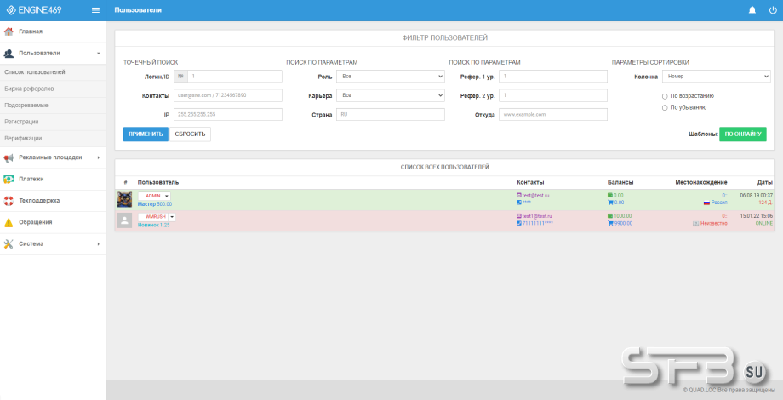This screenshot has width=783, height=400.
Task: Click the warning triangle icon for Обращения
Action: tap(9, 222)
